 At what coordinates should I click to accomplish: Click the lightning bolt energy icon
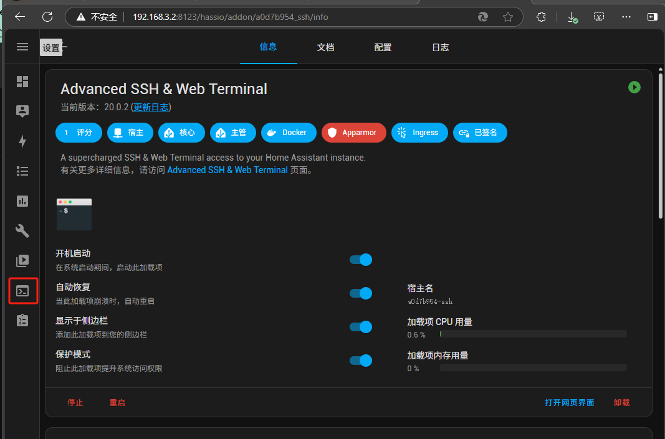click(22, 141)
